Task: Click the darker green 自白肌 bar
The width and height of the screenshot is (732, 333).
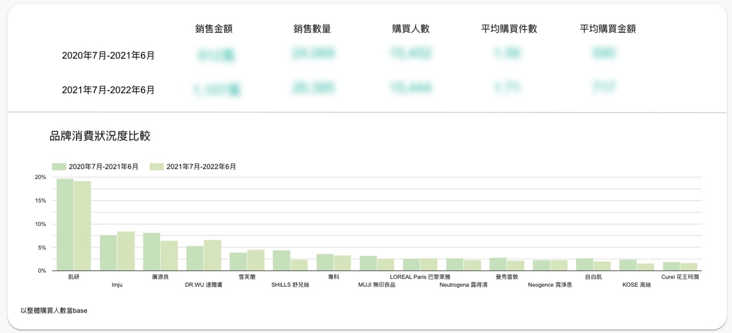Action: 584,264
